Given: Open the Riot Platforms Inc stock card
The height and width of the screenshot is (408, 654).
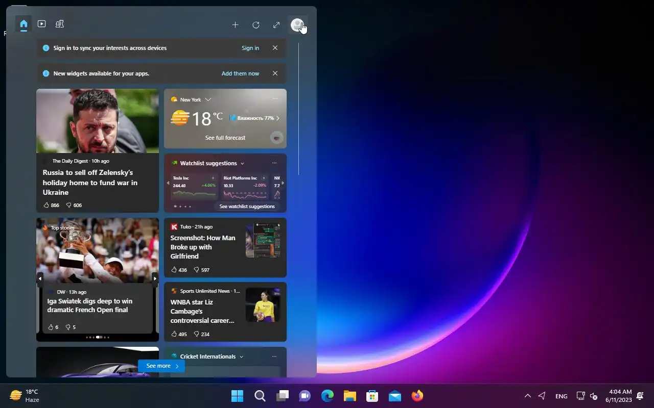Looking at the screenshot, I should coord(245,187).
